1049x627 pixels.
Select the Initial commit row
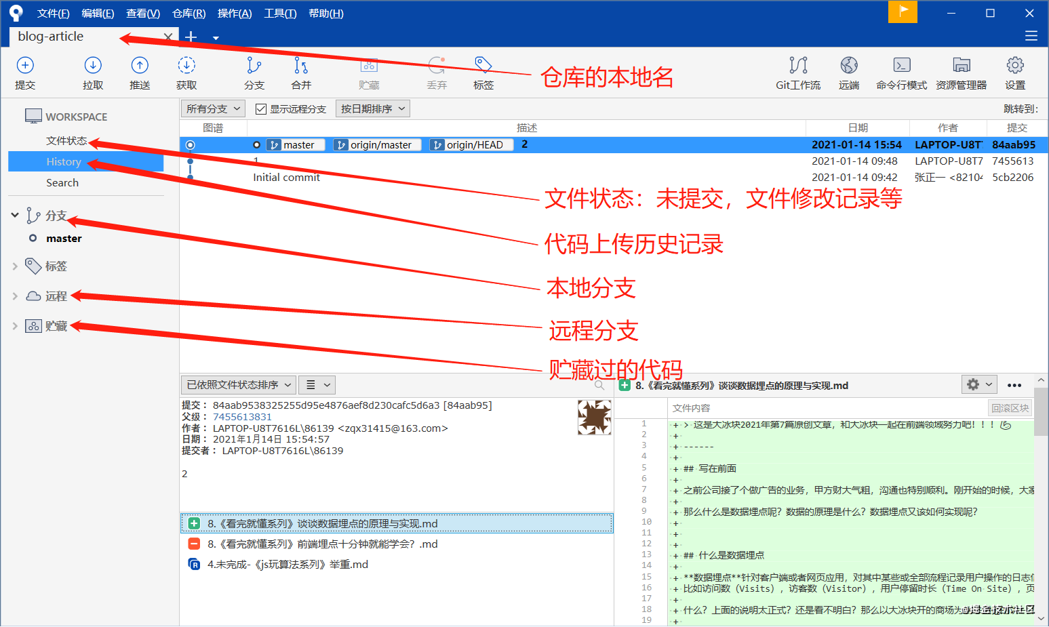pyautogui.click(x=614, y=177)
